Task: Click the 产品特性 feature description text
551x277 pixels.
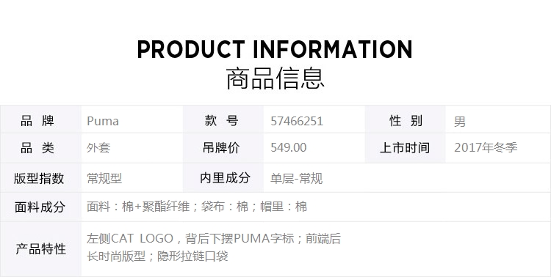Action: (x=214, y=247)
